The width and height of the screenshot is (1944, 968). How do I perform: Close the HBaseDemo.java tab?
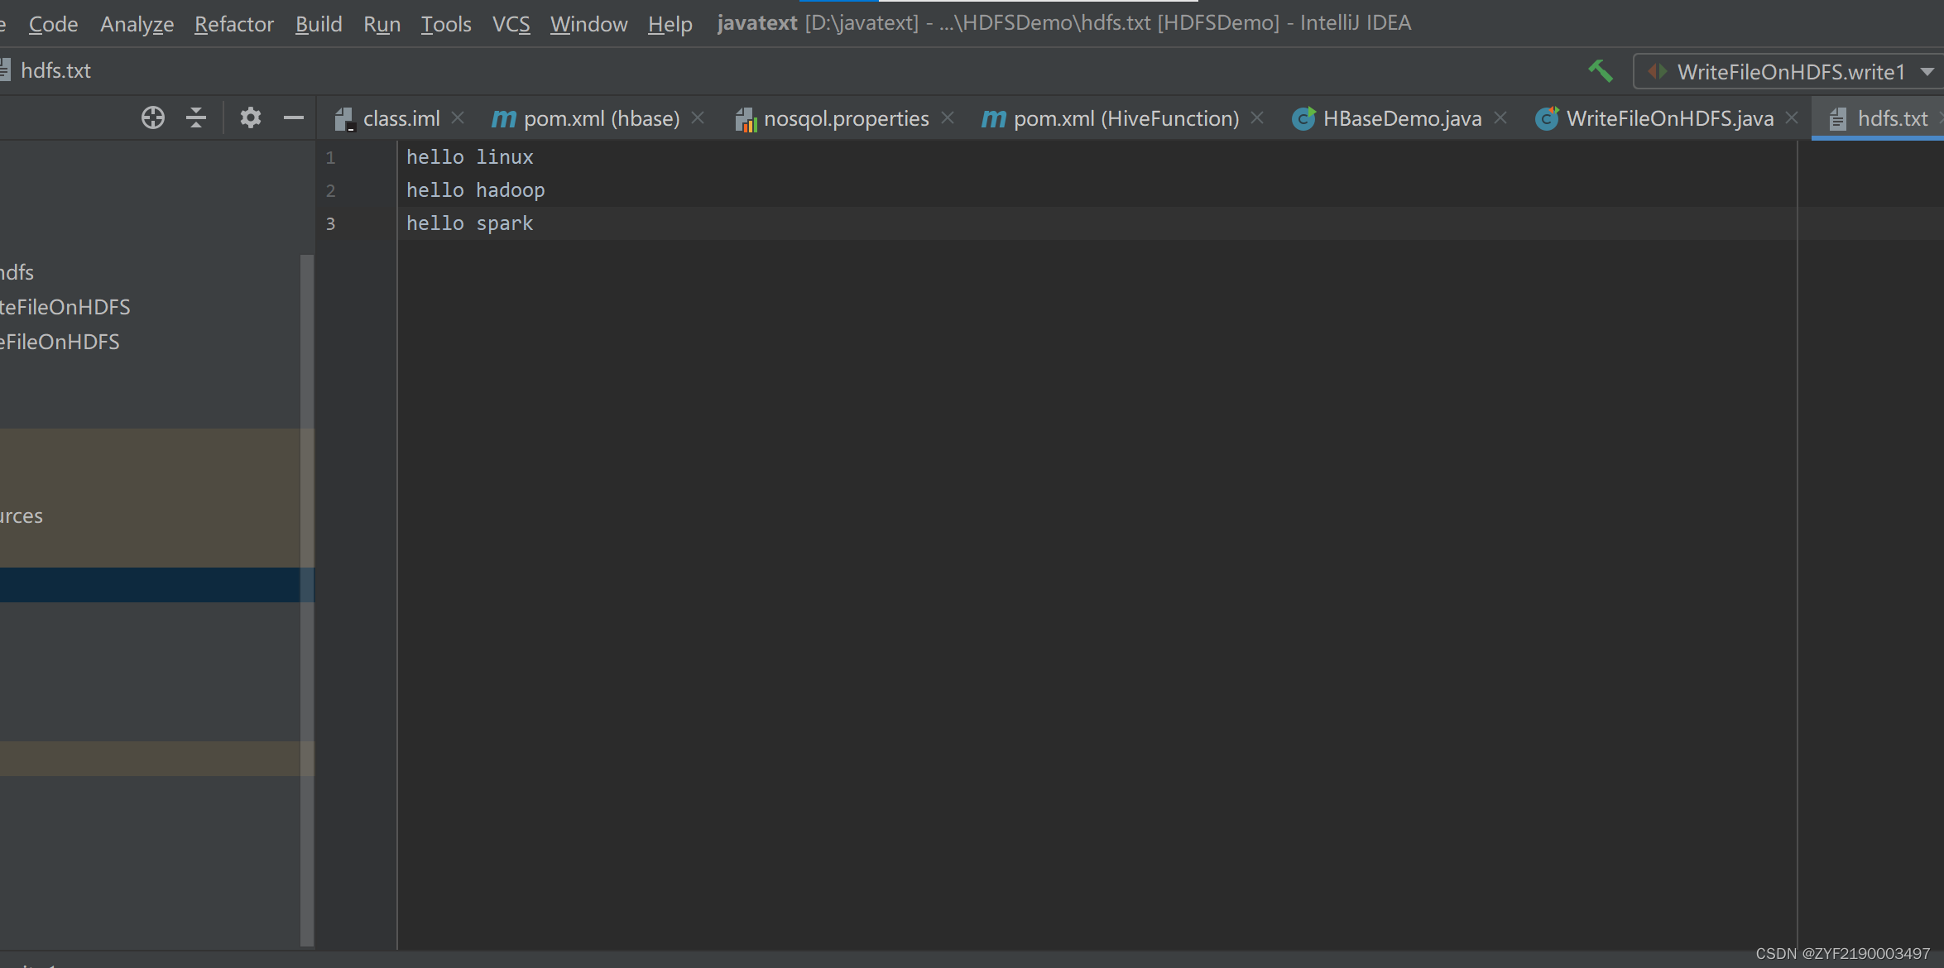1500,118
